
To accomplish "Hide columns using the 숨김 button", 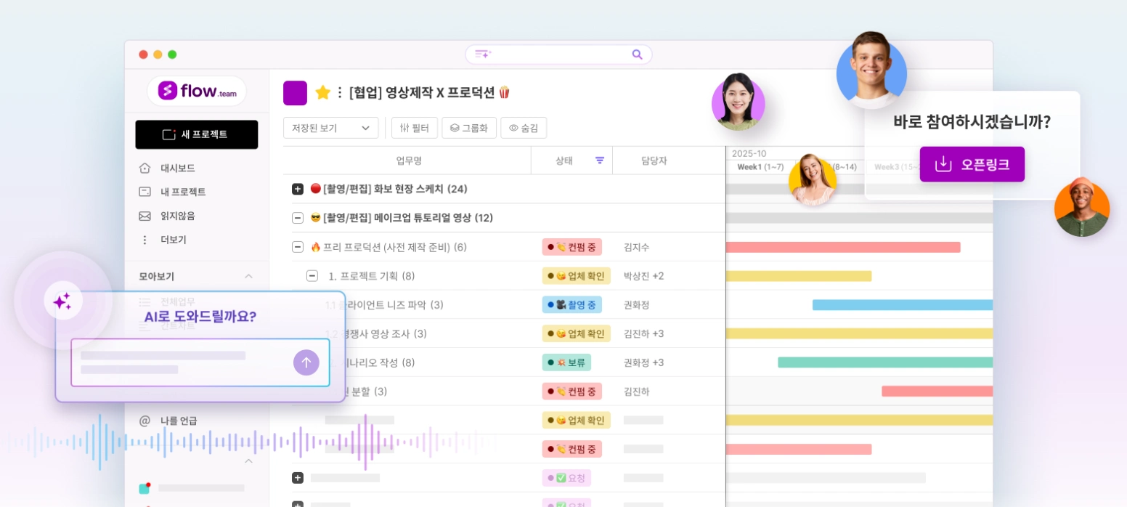I will [523, 128].
